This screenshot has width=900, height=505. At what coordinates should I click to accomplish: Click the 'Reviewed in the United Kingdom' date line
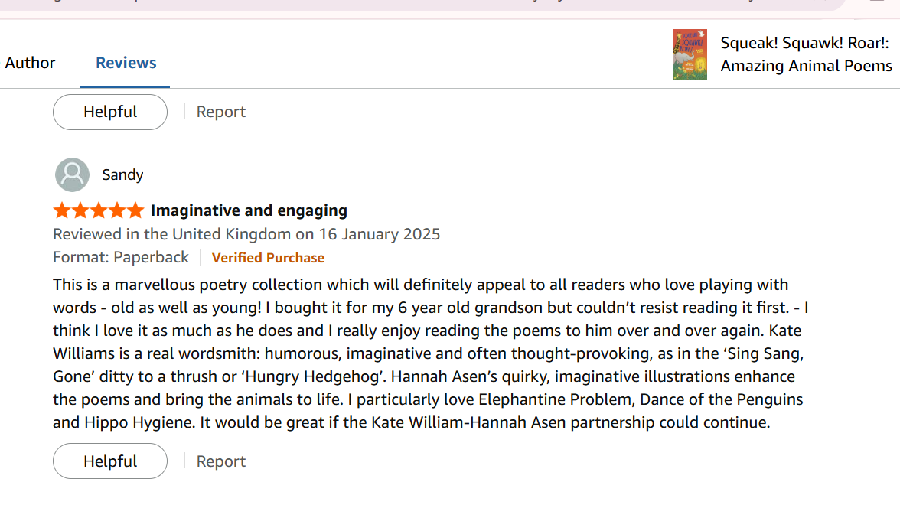[246, 234]
